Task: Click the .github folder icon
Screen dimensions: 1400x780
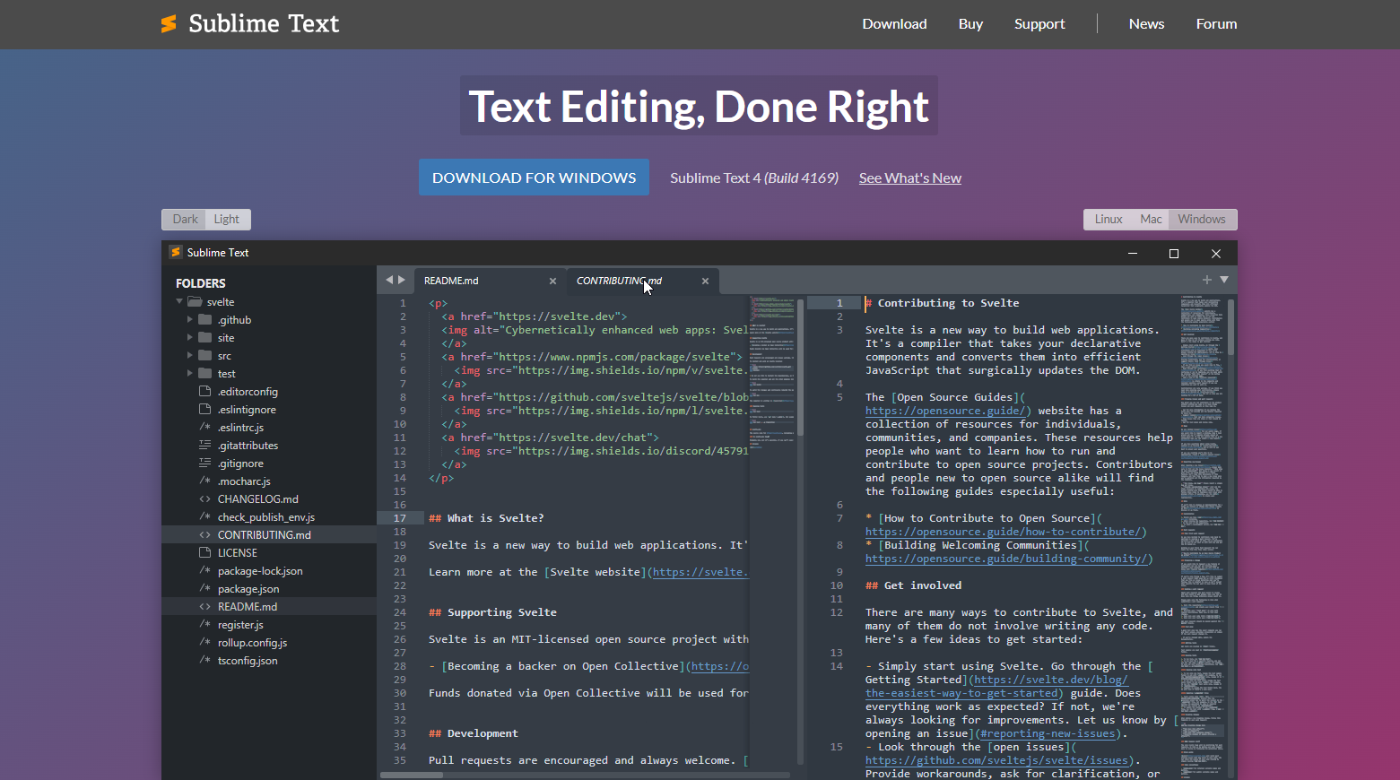Action: tap(205, 320)
